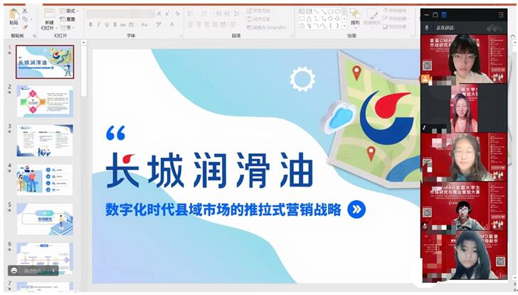Increase the paragraph indent level
518x295 pixels.
point(227,14)
